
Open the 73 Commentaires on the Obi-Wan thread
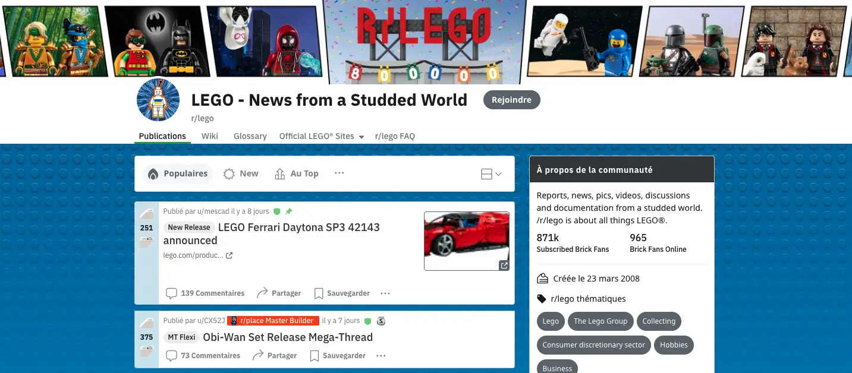click(x=203, y=356)
